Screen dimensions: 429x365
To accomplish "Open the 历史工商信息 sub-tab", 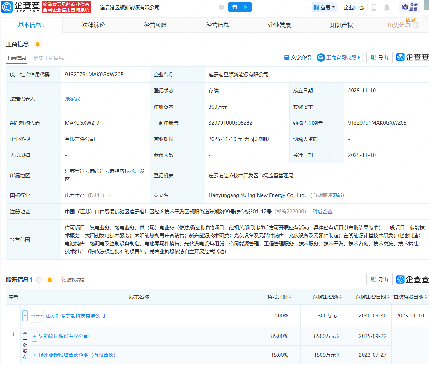I will [x=49, y=58].
